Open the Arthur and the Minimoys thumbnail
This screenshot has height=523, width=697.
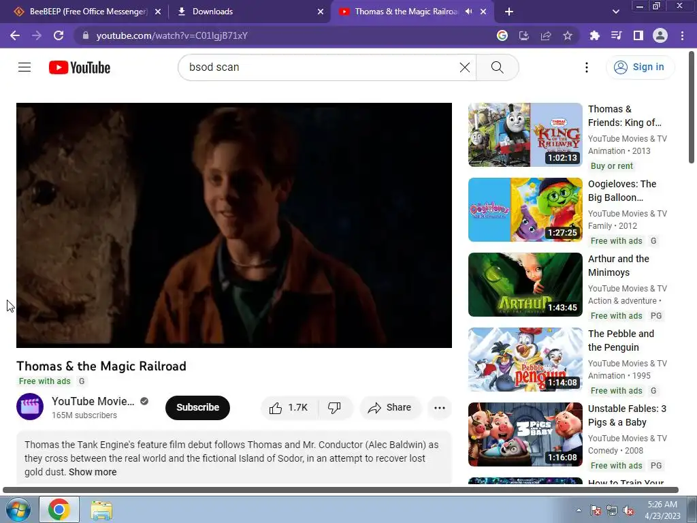tap(525, 285)
